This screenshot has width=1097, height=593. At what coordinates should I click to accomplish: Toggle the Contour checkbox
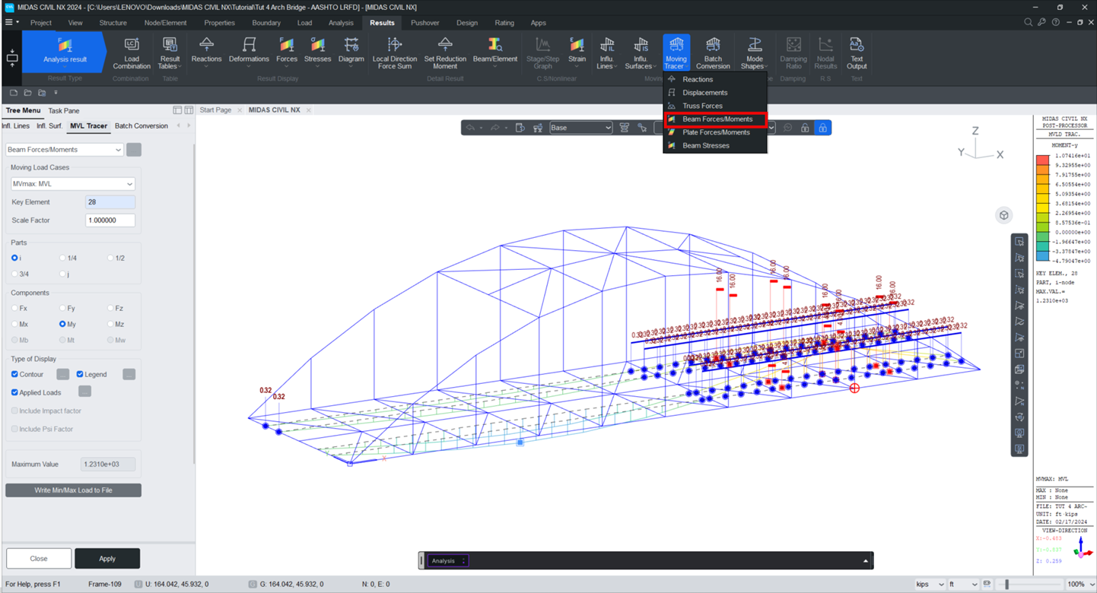click(14, 374)
